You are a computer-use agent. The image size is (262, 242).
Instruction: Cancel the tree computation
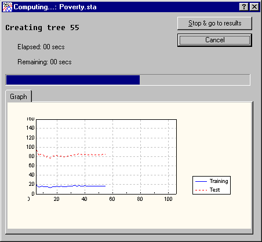pyautogui.click(x=214, y=40)
